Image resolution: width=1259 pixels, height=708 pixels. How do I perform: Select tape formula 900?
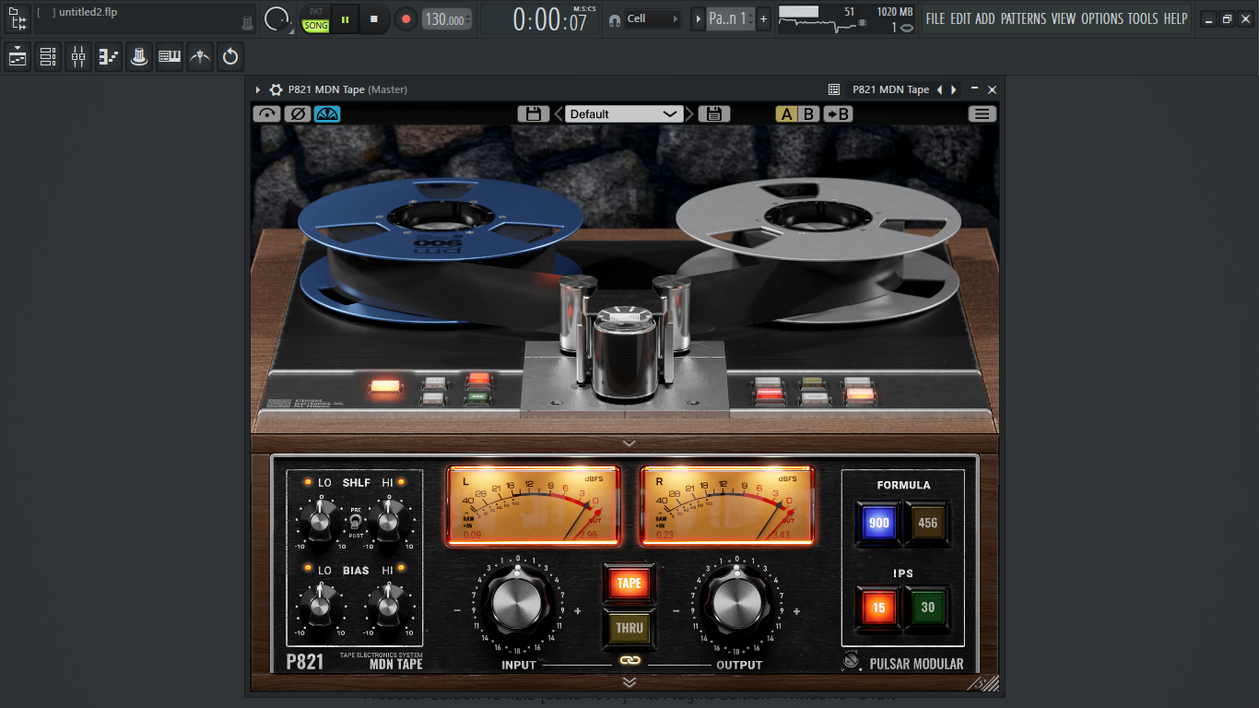click(x=878, y=523)
